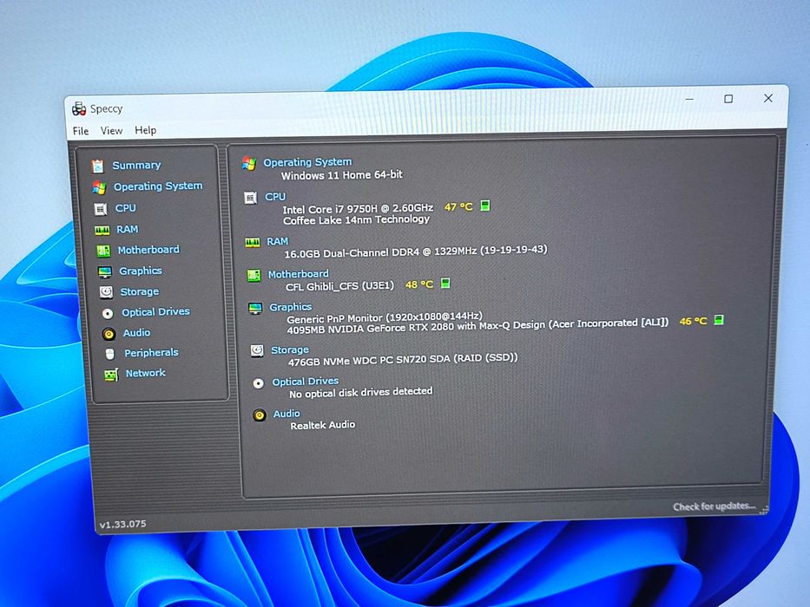Click the Summary clipboard icon in sidebar
Image resolution: width=810 pixels, height=607 pixels.
(97, 166)
